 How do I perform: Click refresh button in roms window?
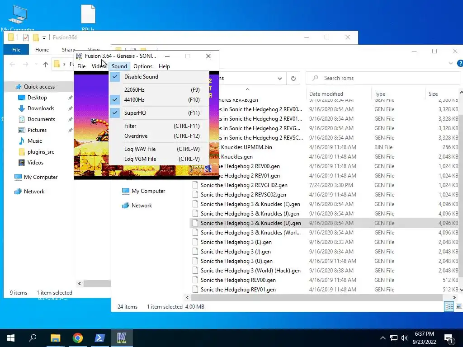(293, 78)
